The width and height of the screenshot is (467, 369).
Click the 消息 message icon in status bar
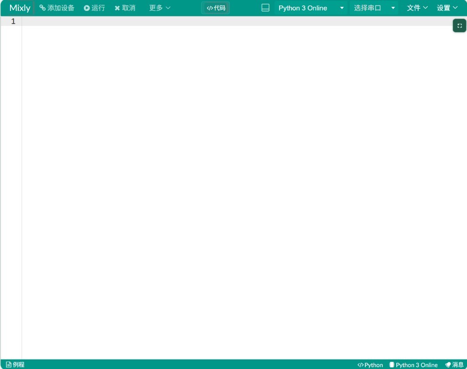[448, 365]
